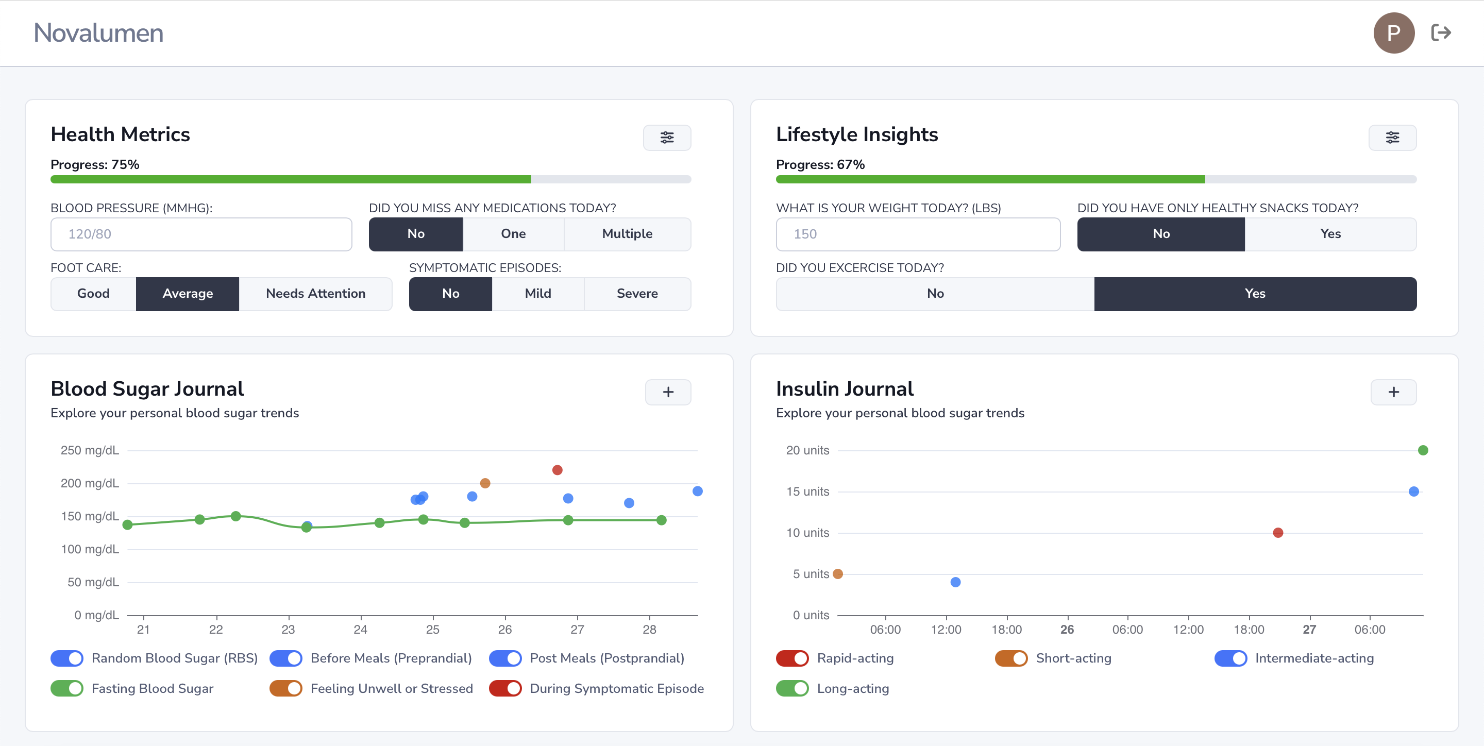Click the Health Metrics progress bar
The width and height of the screenshot is (1484, 746).
(370, 180)
